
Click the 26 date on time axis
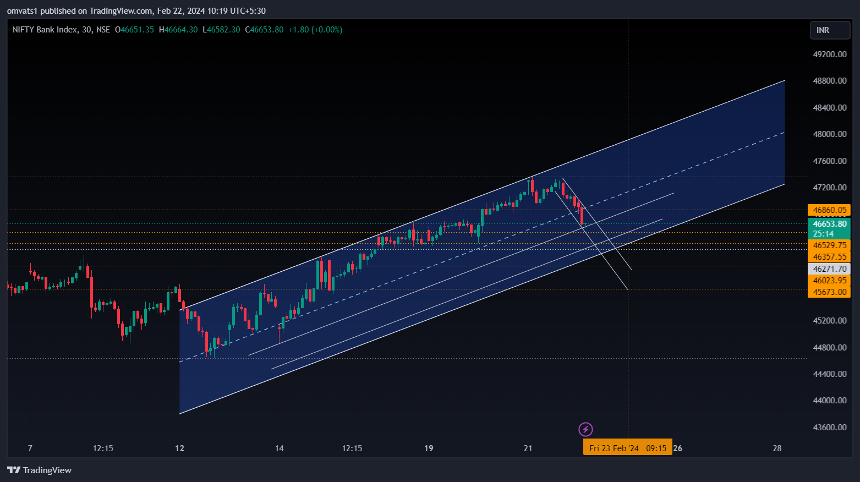[678, 448]
